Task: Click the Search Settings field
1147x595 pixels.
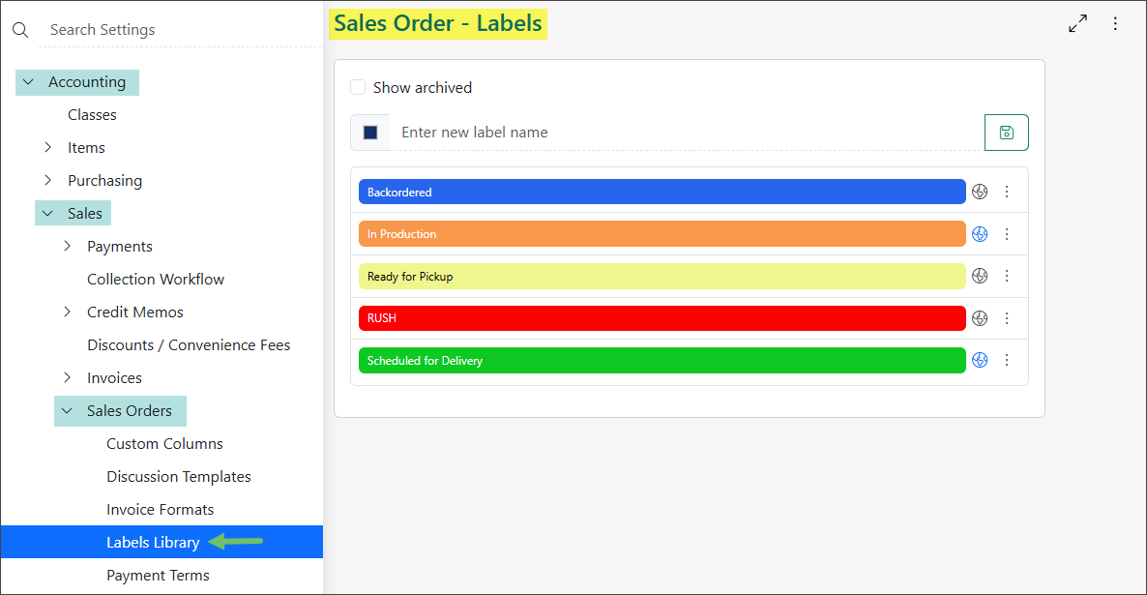Action: pos(180,30)
